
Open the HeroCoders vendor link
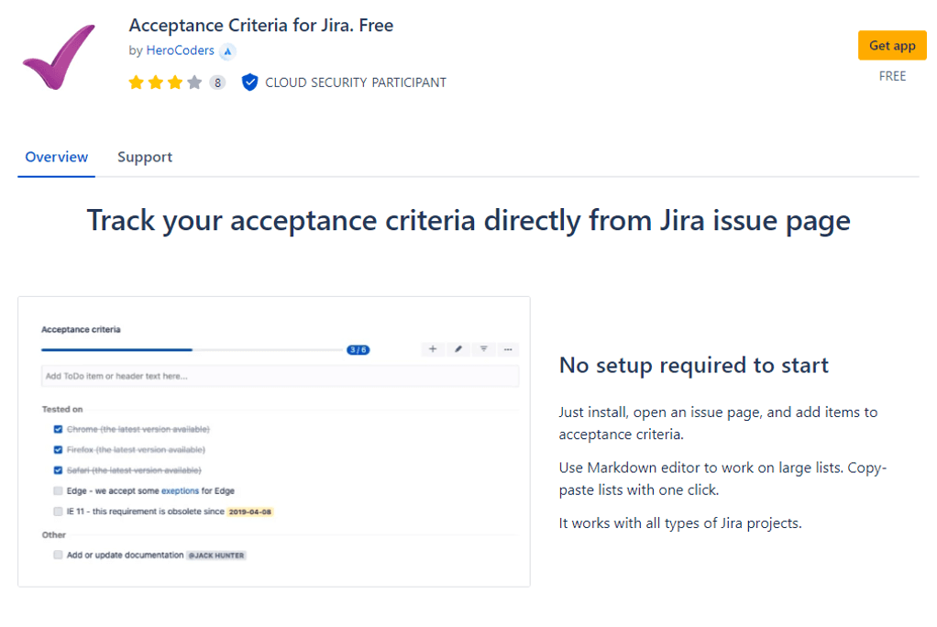[x=180, y=50]
